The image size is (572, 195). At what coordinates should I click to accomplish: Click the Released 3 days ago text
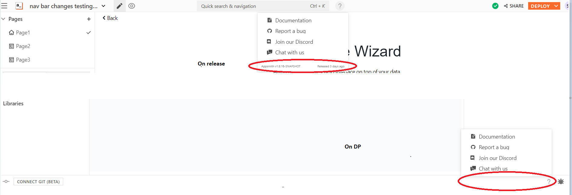331,66
